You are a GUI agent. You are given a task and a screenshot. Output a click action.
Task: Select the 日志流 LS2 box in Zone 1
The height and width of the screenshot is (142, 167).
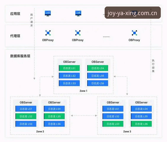tap(69, 76)
